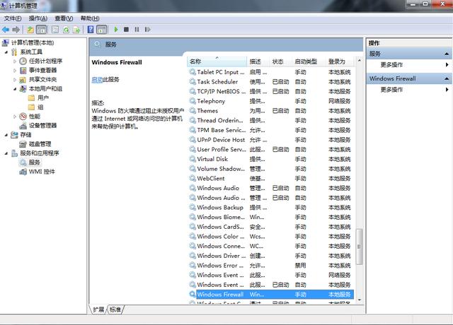Toggle the Show/Hide console tree icon

pyautogui.click(x=42, y=30)
